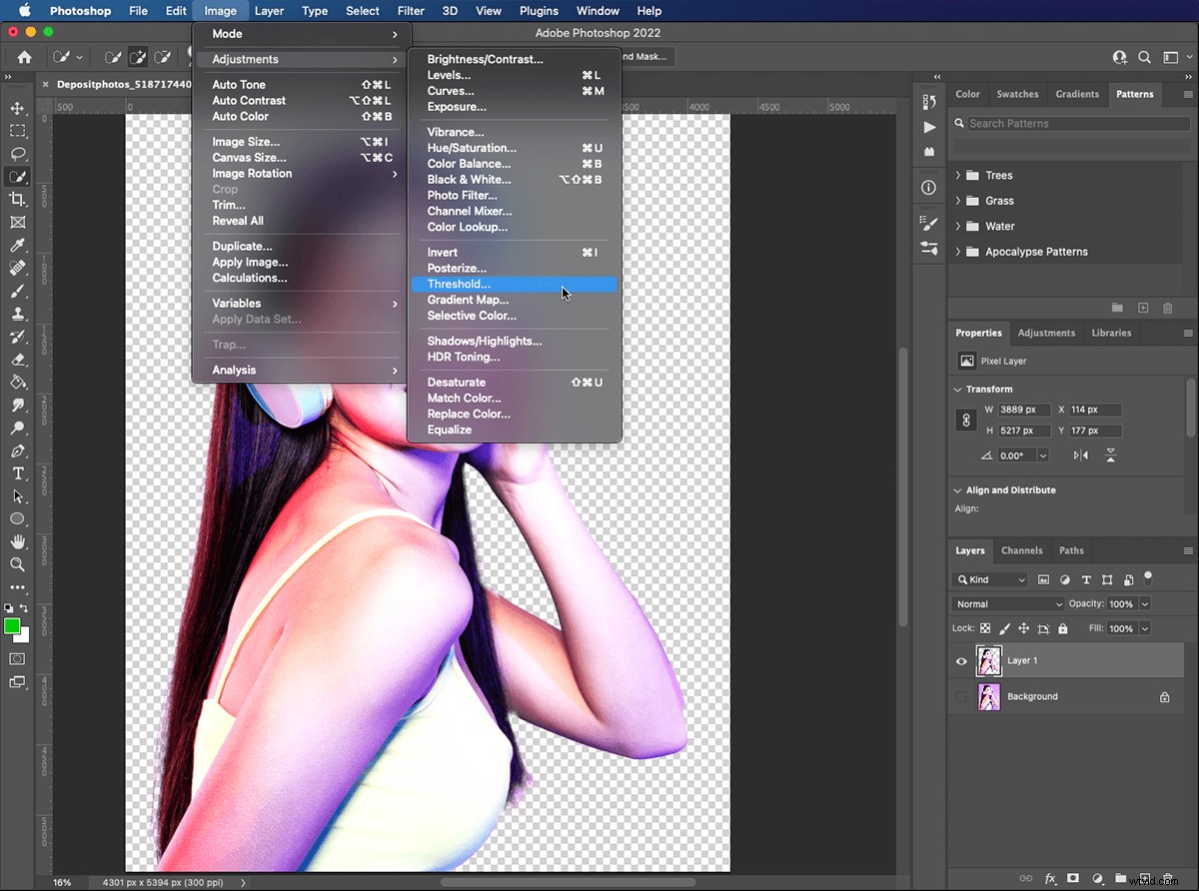This screenshot has height=891, width=1199.
Task: Click the delete pattern trash button
Action: coord(1167,309)
